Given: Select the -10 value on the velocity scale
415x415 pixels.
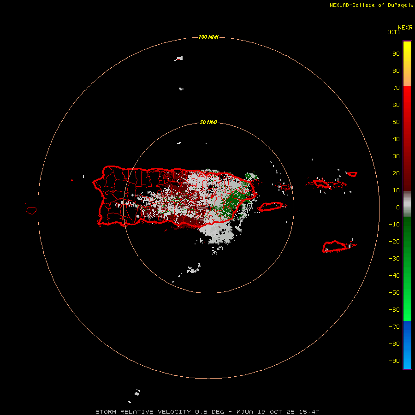Looking at the screenshot, I should tap(394, 225).
